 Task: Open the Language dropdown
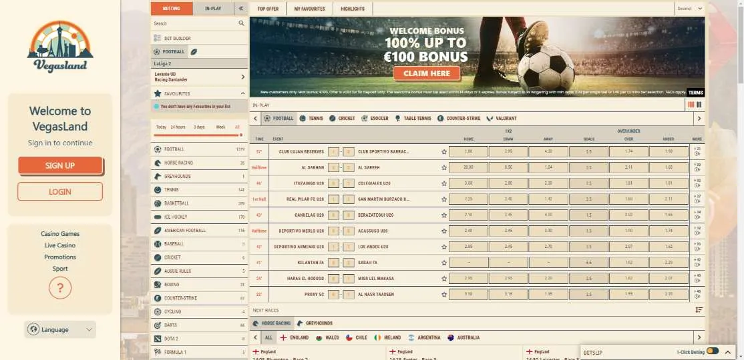pos(60,330)
